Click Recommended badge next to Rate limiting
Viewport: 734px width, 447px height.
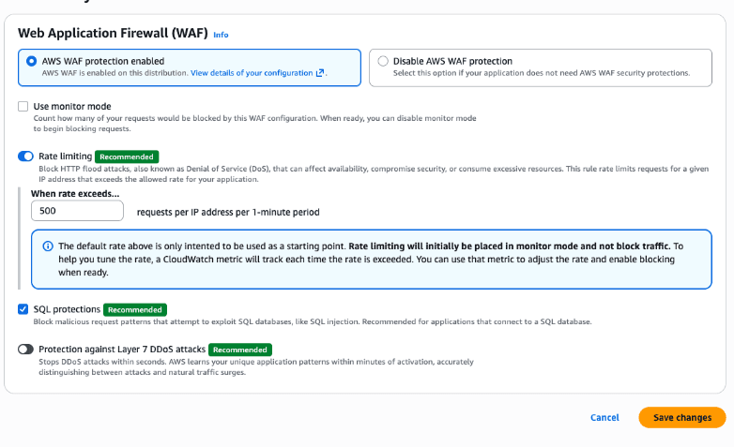pos(127,156)
